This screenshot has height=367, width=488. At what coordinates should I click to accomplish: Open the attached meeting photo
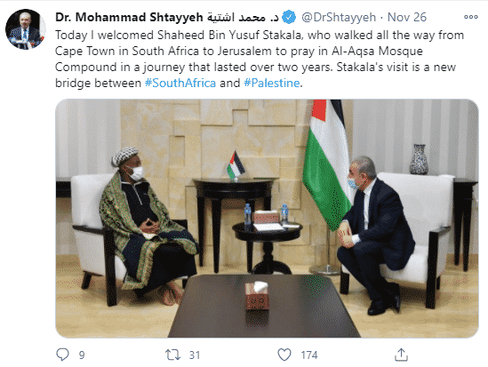click(267, 219)
